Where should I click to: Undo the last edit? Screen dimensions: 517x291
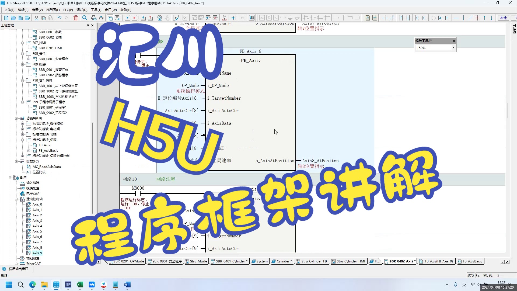point(59,18)
